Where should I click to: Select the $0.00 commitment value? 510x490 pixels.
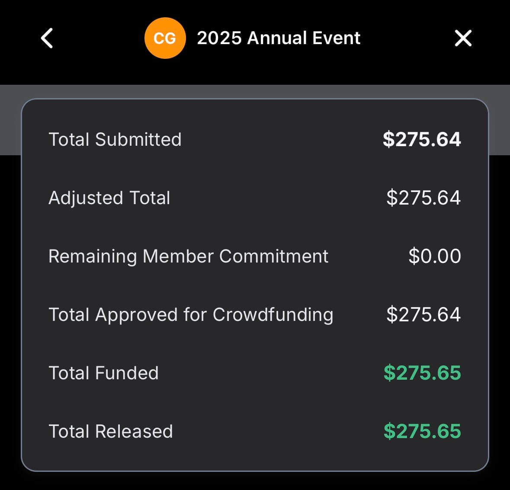coord(435,256)
